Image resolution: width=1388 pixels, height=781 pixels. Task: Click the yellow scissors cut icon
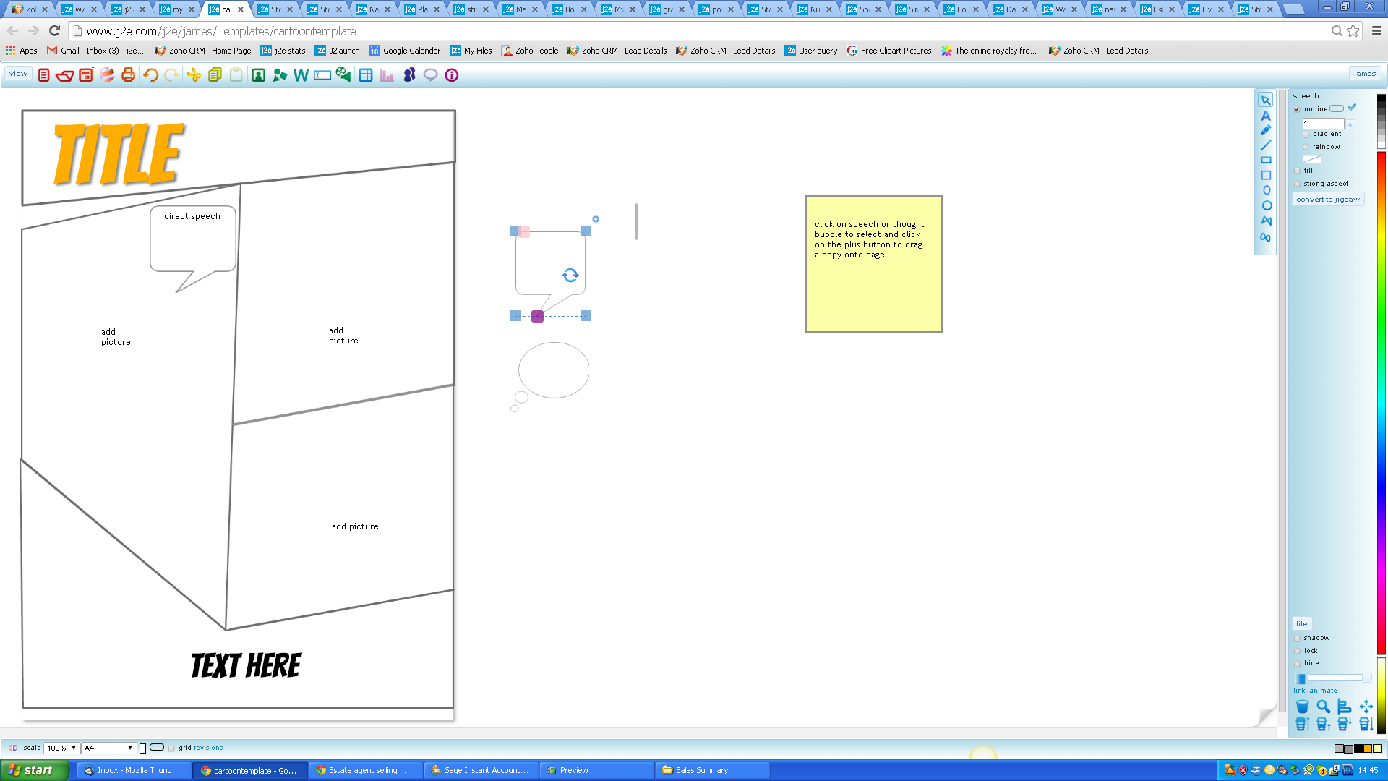[194, 75]
